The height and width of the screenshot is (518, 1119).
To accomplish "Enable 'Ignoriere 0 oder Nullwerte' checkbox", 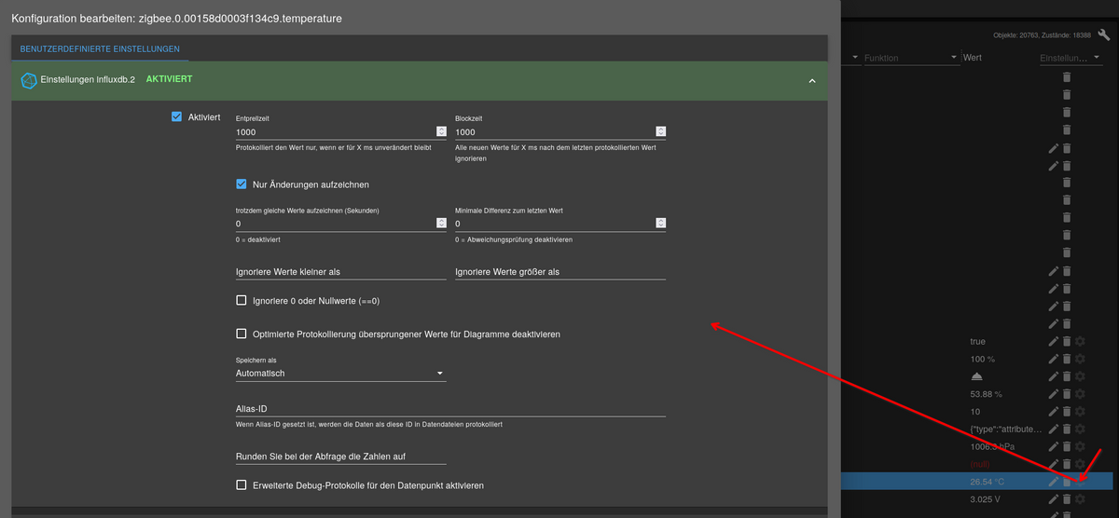I will [x=242, y=301].
